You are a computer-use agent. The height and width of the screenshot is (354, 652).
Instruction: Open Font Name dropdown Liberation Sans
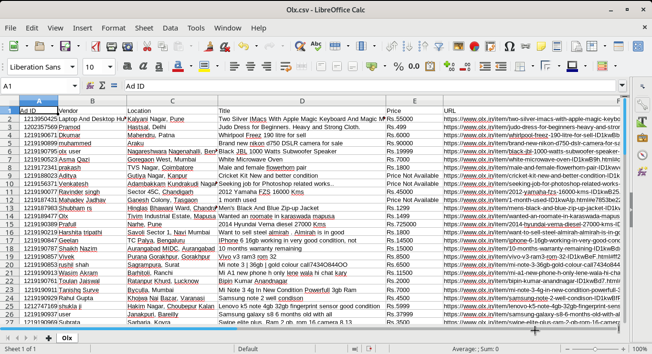tap(73, 67)
